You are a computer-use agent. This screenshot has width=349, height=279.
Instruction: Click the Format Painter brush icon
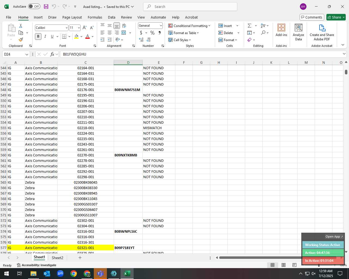point(21,40)
